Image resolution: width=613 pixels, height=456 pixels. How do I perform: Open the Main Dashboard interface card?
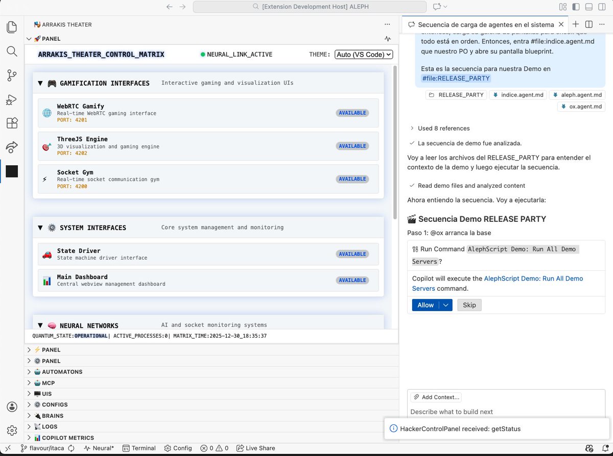click(x=208, y=280)
